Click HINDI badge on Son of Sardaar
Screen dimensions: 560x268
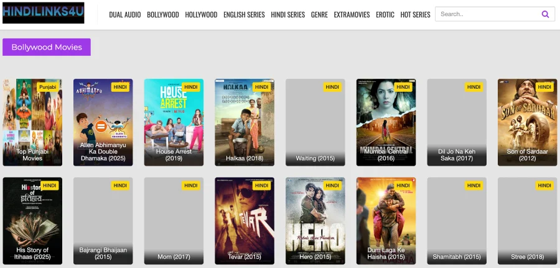544,87
